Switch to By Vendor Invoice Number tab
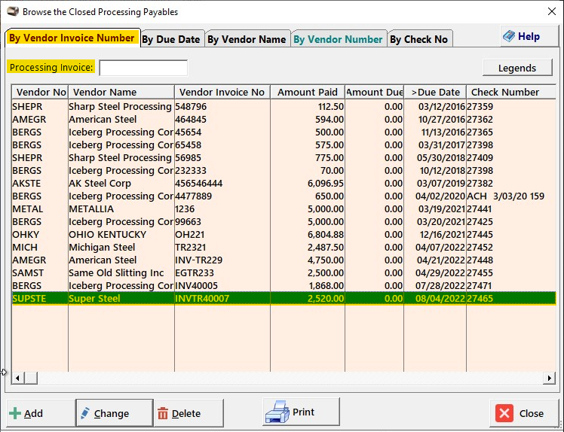 point(72,38)
